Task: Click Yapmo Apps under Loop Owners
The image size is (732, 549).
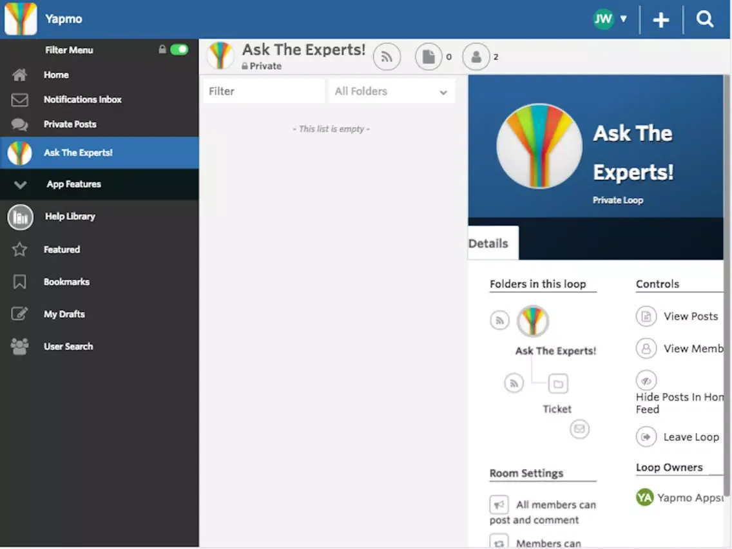Action: click(680, 497)
